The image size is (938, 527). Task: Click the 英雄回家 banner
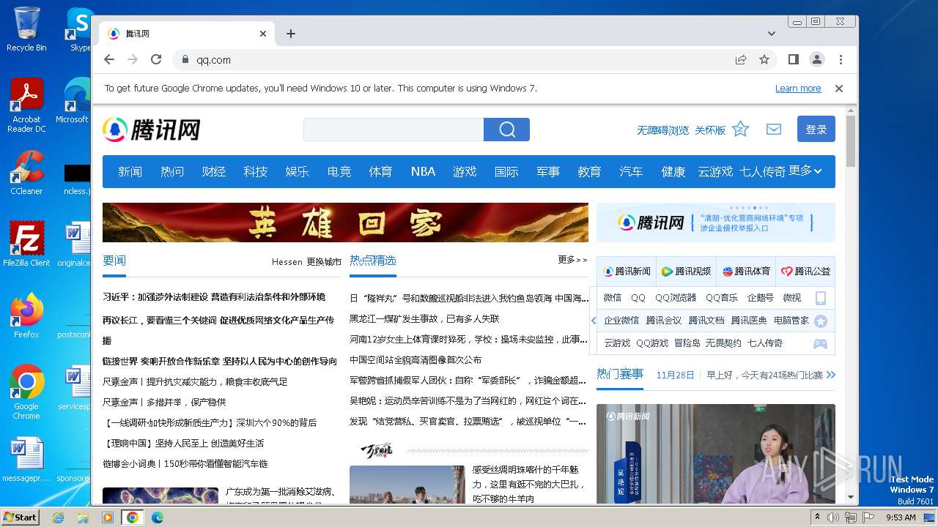345,223
